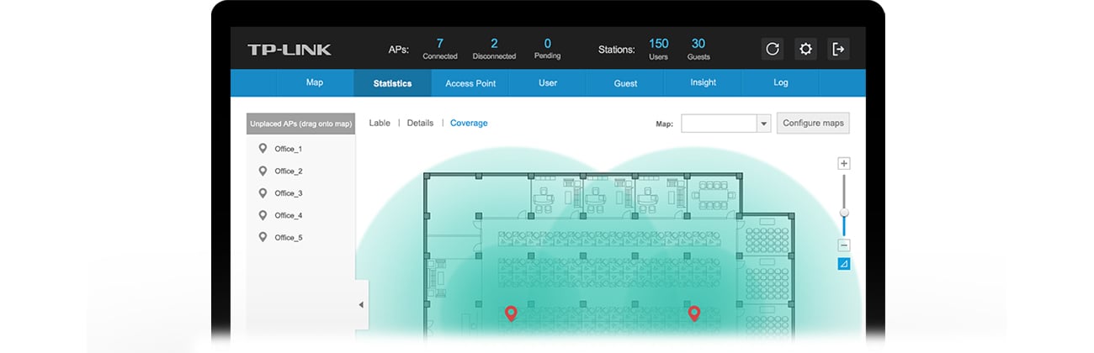
Task: Switch map view to Lable
Action: coord(380,123)
